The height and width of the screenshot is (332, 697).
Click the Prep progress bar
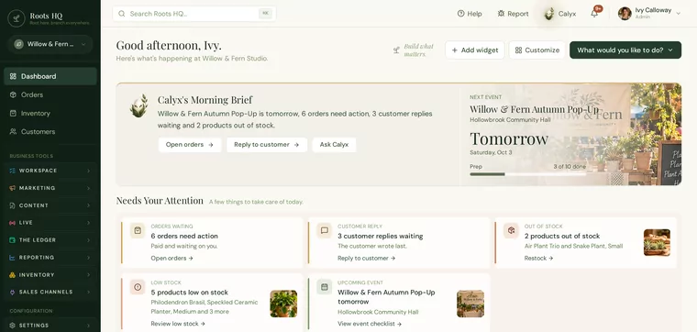tap(527, 174)
